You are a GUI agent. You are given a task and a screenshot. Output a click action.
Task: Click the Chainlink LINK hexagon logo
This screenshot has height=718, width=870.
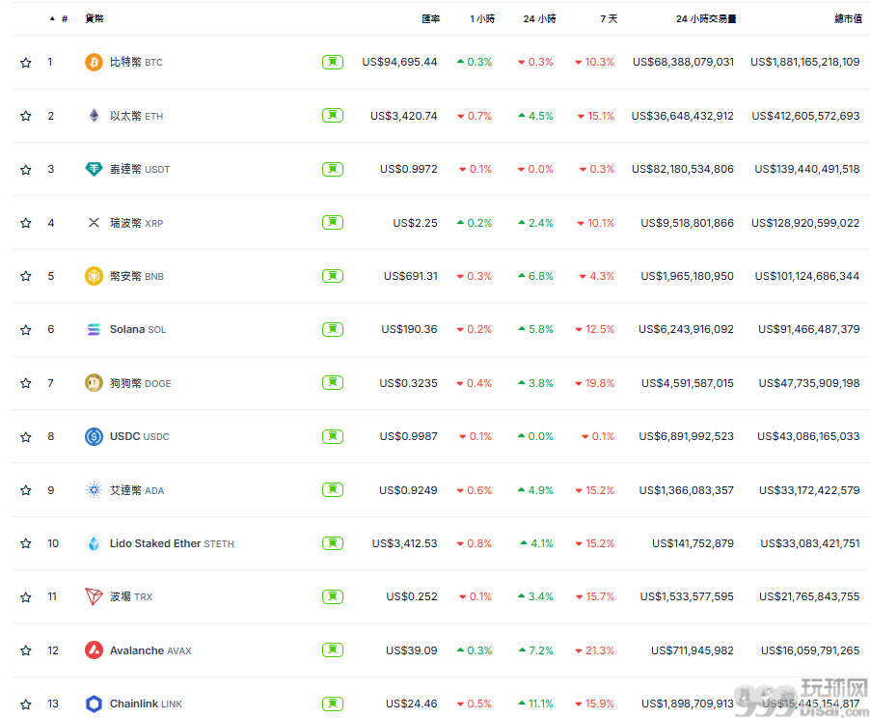[x=94, y=704]
